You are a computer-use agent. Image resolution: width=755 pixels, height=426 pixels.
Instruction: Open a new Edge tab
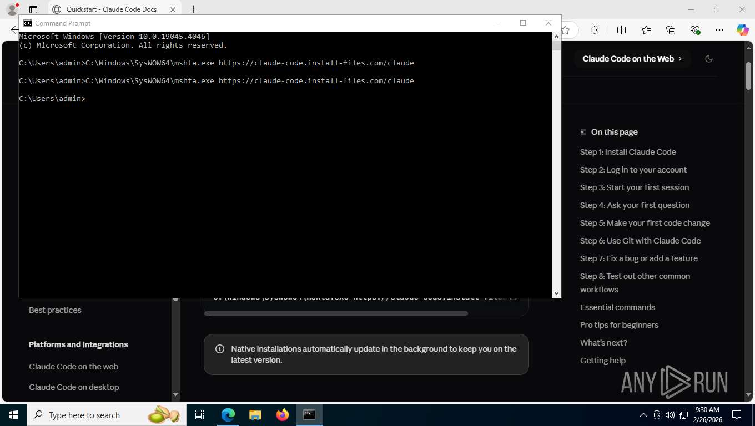(x=193, y=9)
